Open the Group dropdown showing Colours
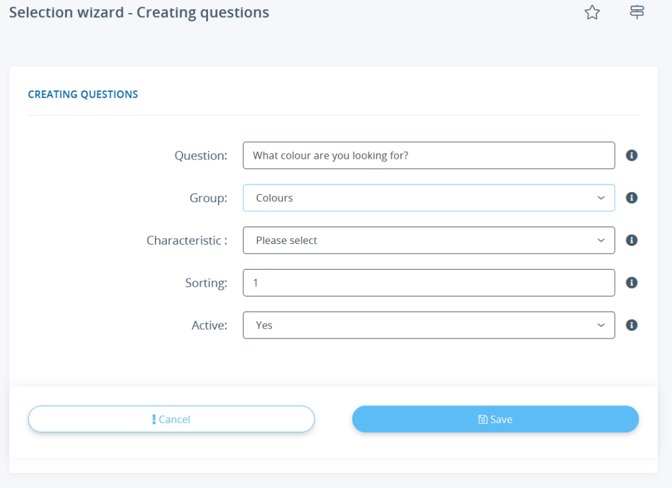 point(429,197)
